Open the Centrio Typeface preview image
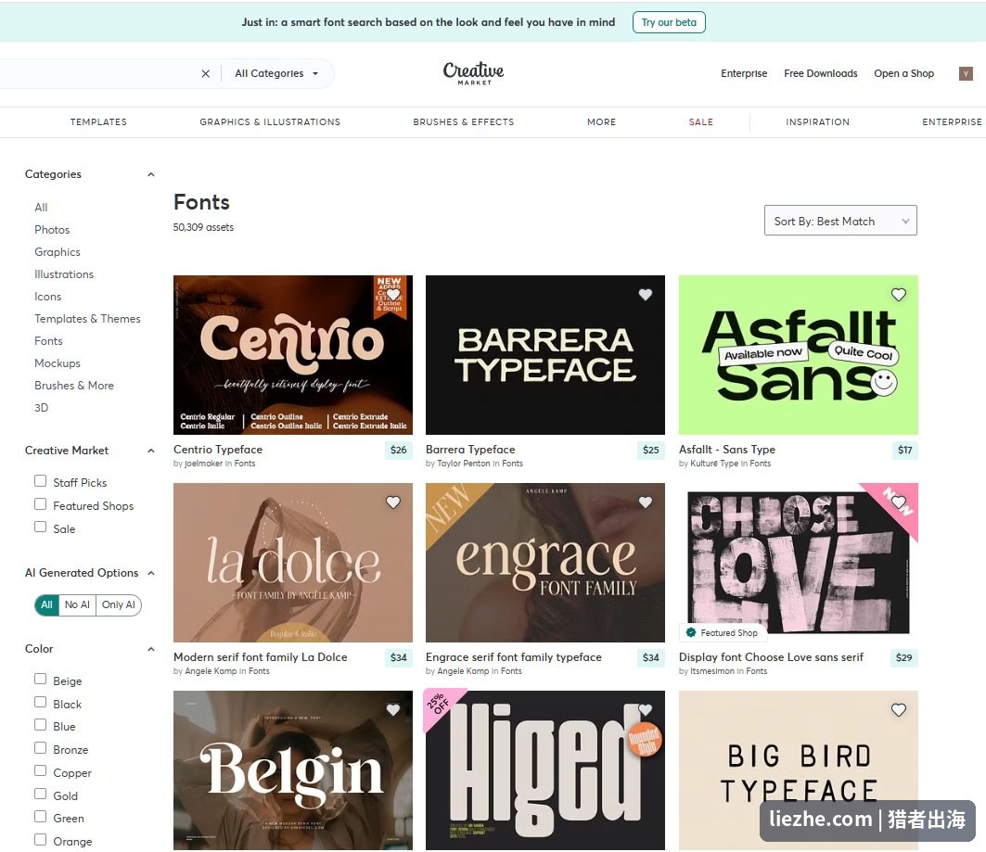Image resolution: width=986 pixels, height=852 pixels. pyautogui.click(x=293, y=355)
